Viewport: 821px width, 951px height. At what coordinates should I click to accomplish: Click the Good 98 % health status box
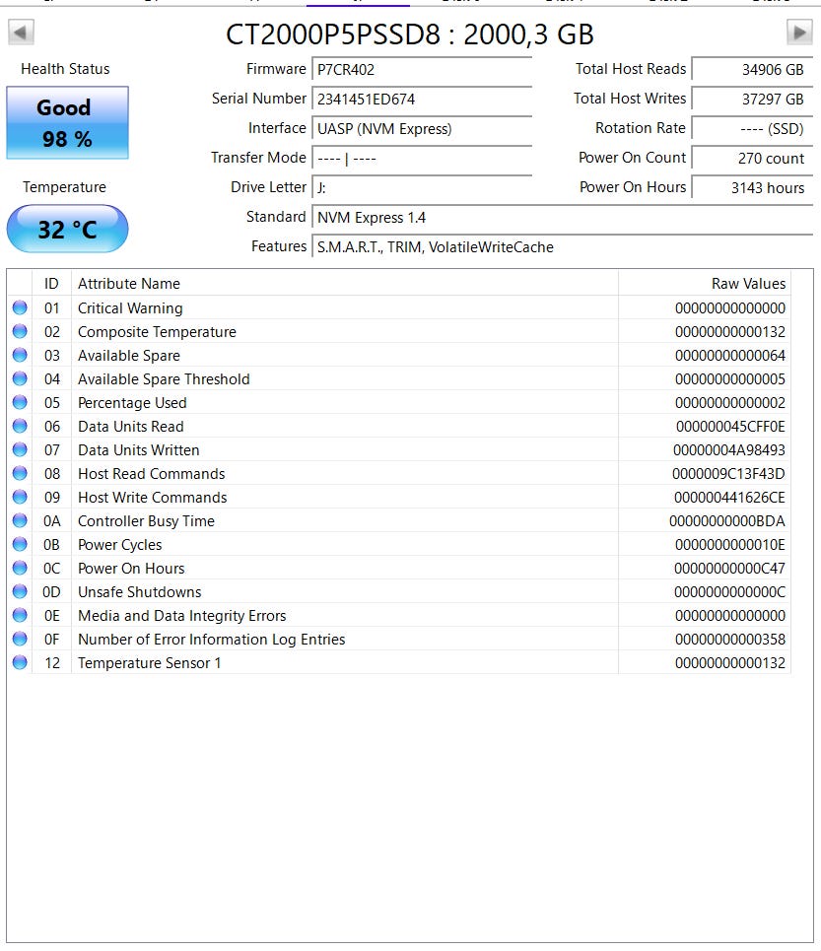tap(67, 122)
